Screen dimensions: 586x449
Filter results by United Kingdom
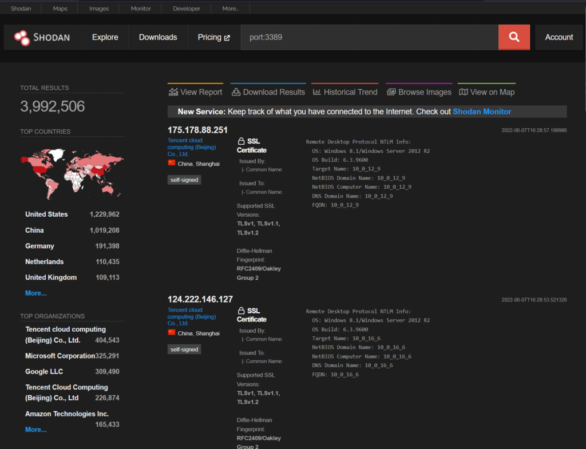pyautogui.click(x=51, y=277)
